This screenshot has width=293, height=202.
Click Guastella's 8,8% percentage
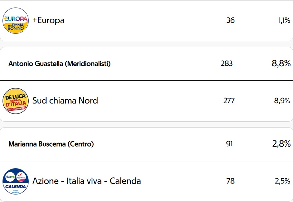point(281,63)
